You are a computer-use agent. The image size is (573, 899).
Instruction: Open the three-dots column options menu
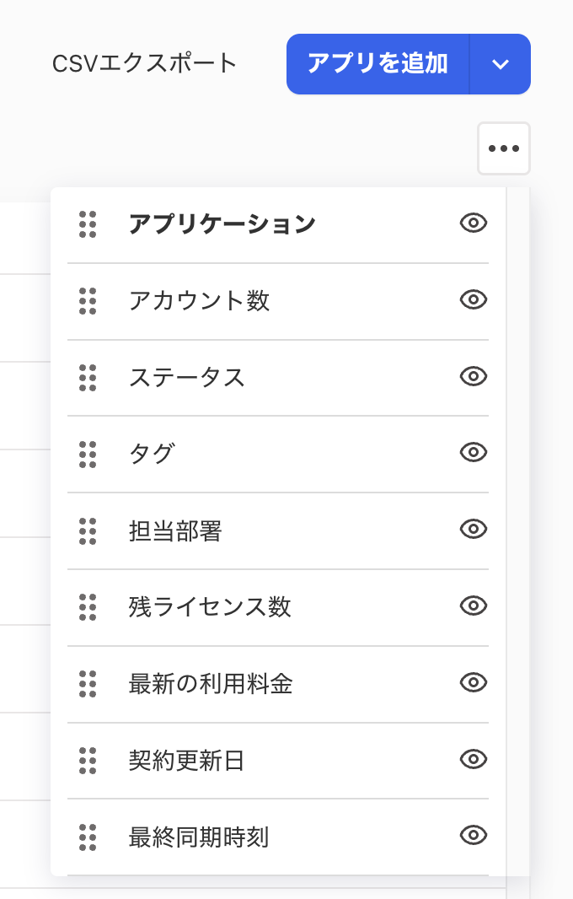(x=504, y=148)
